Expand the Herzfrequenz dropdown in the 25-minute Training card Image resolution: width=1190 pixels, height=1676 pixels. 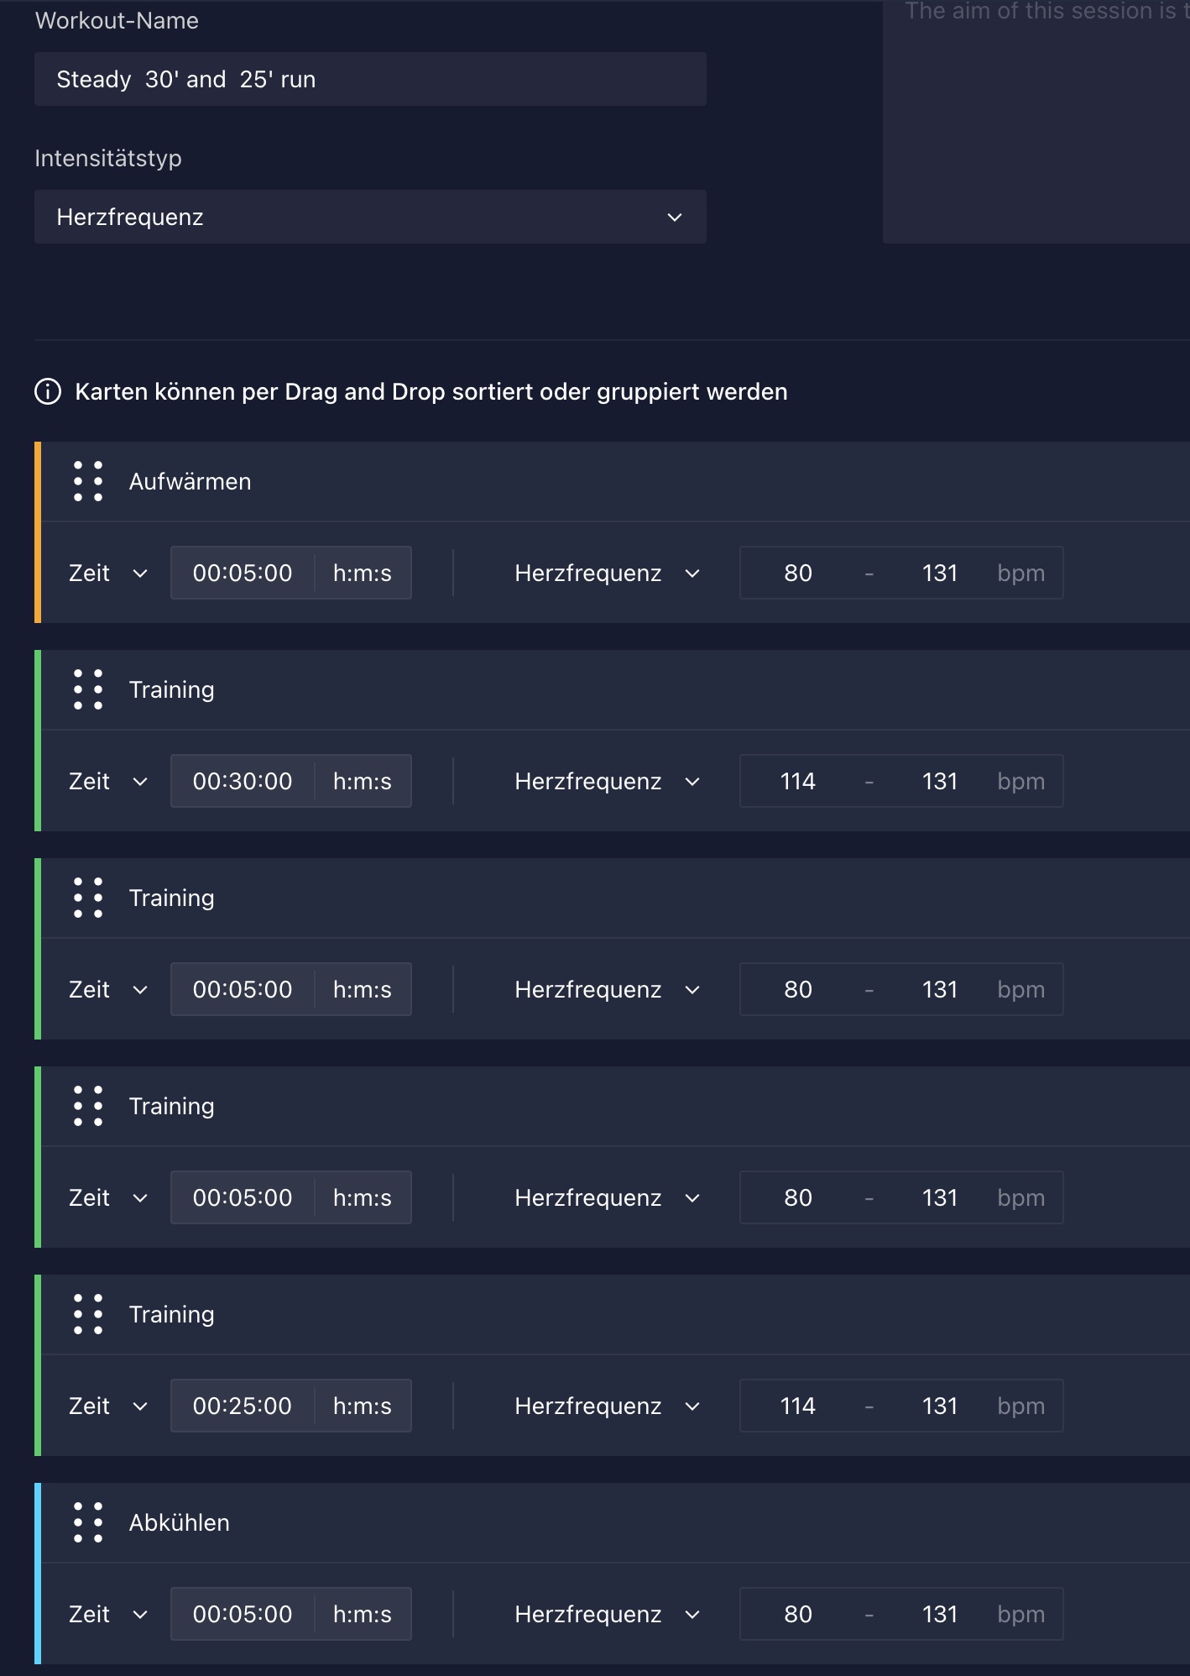pyautogui.click(x=607, y=1406)
